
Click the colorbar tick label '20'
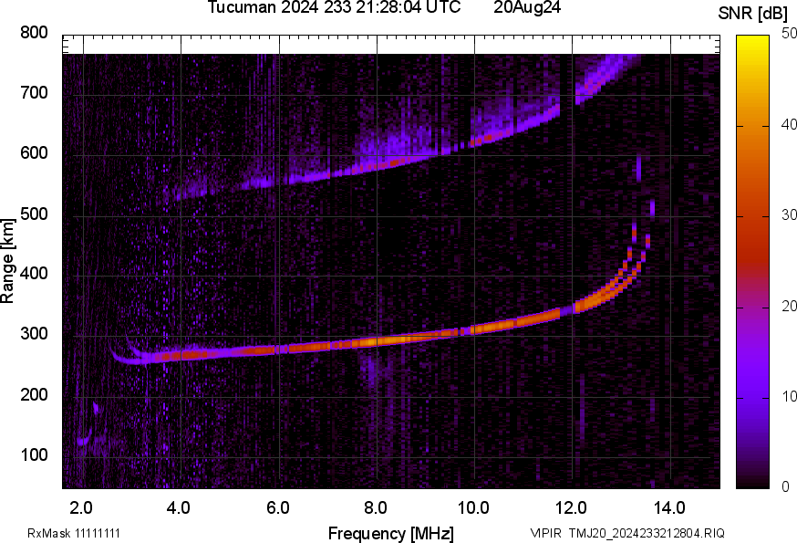click(x=789, y=306)
